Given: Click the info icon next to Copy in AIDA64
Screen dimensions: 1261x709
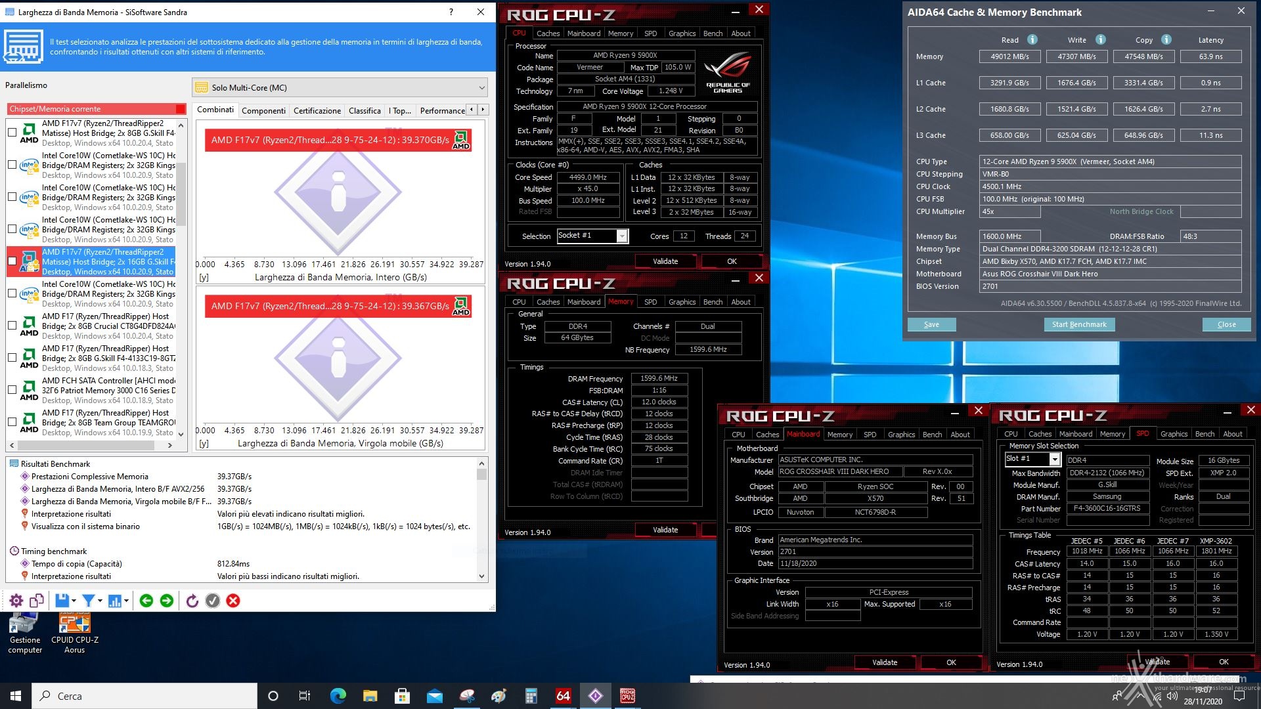Looking at the screenshot, I should (x=1166, y=39).
